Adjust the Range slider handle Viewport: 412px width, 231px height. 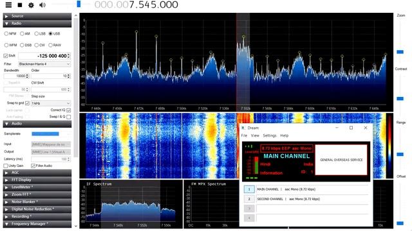tap(400, 154)
